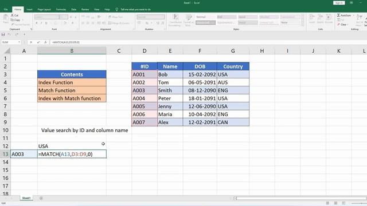The height and width of the screenshot is (206, 367).
Task: Select row 13 header
Action: coord(5,154)
